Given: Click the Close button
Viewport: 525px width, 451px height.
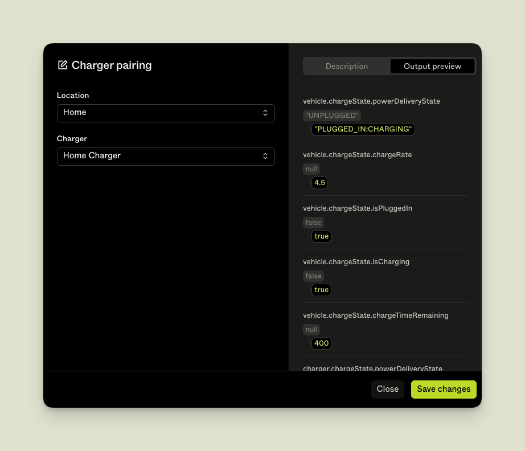Looking at the screenshot, I should pos(388,389).
